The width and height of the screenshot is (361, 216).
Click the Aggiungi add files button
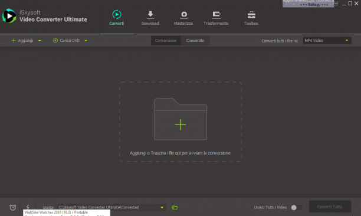pyautogui.click(x=22, y=41)
